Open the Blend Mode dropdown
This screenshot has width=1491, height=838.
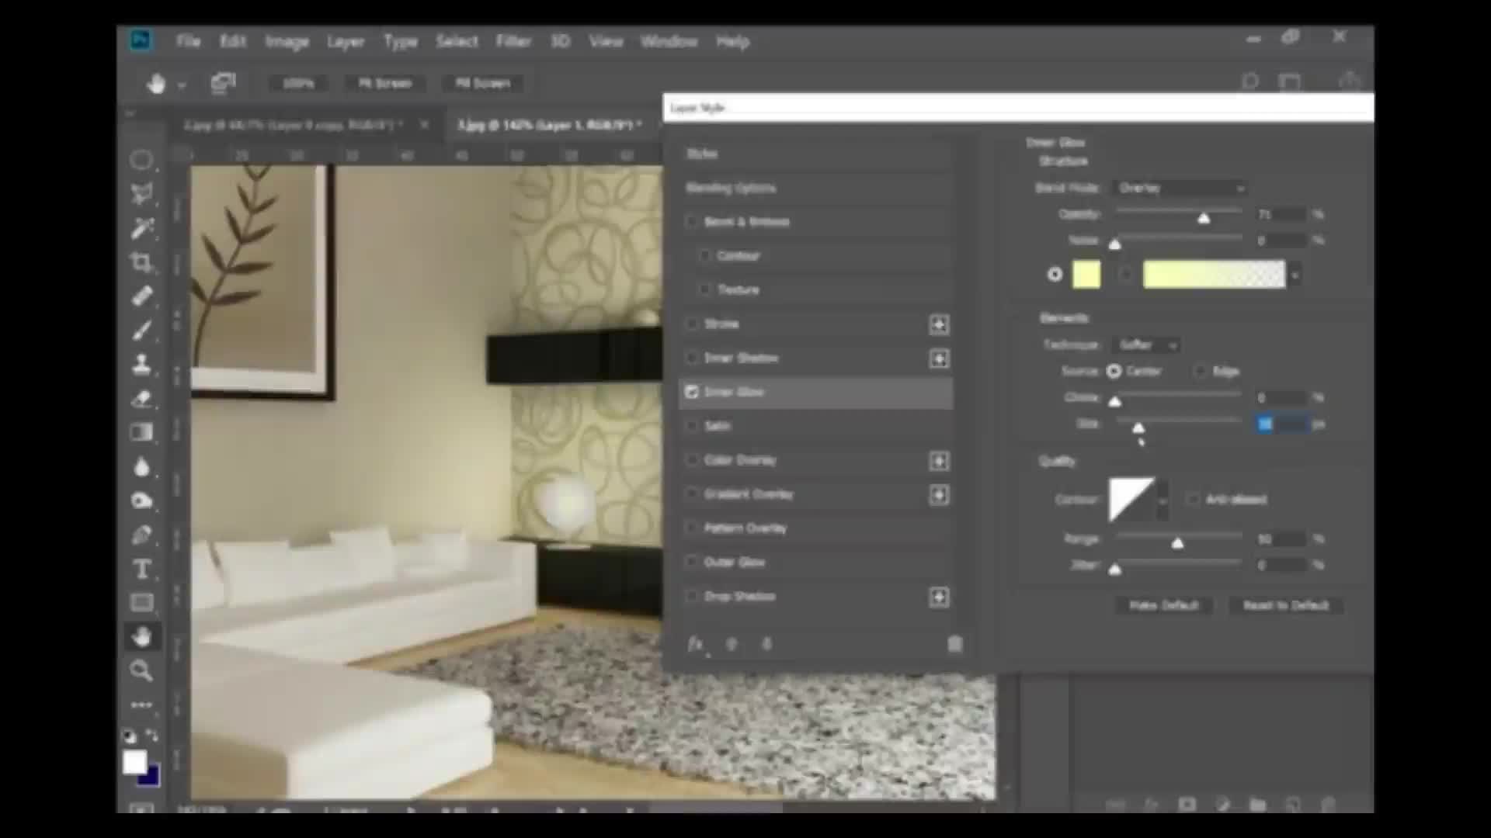(1180, 188)
